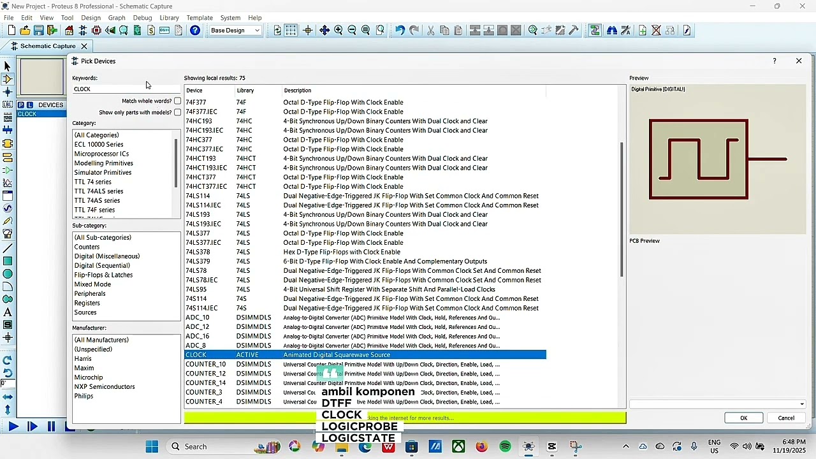Open the Help question mark icon
This screenshot has height=459, width=816.
click(195, 31)
